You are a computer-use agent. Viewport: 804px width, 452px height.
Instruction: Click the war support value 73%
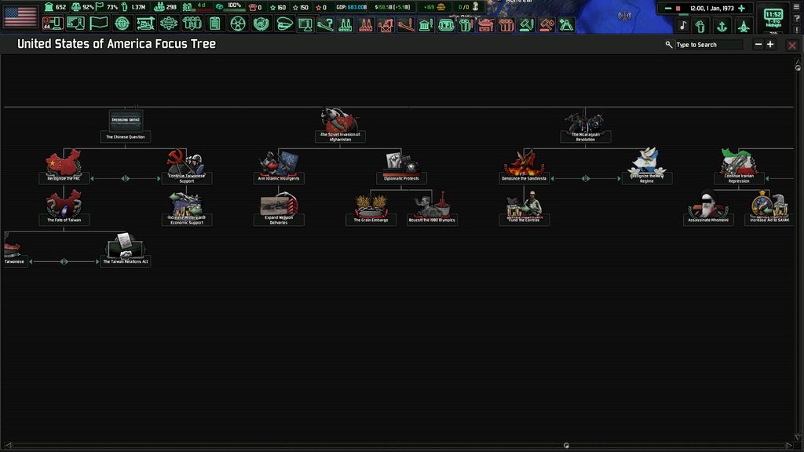[111, 7]
